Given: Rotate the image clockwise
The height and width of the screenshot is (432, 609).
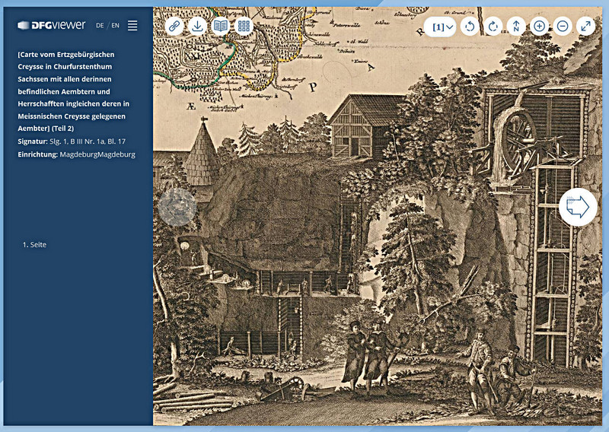Looking at the screenshot, I should pos(493,27).
